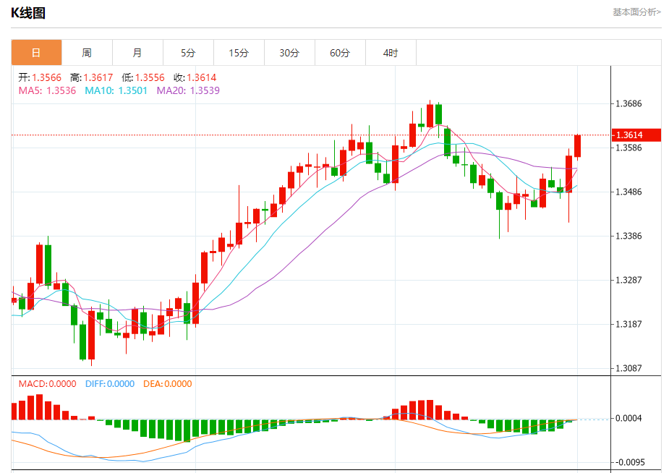Click the 1.3287 price axis label
This screenshot has height=473, width=669.
pyautogui.click(x=628, y=280)
